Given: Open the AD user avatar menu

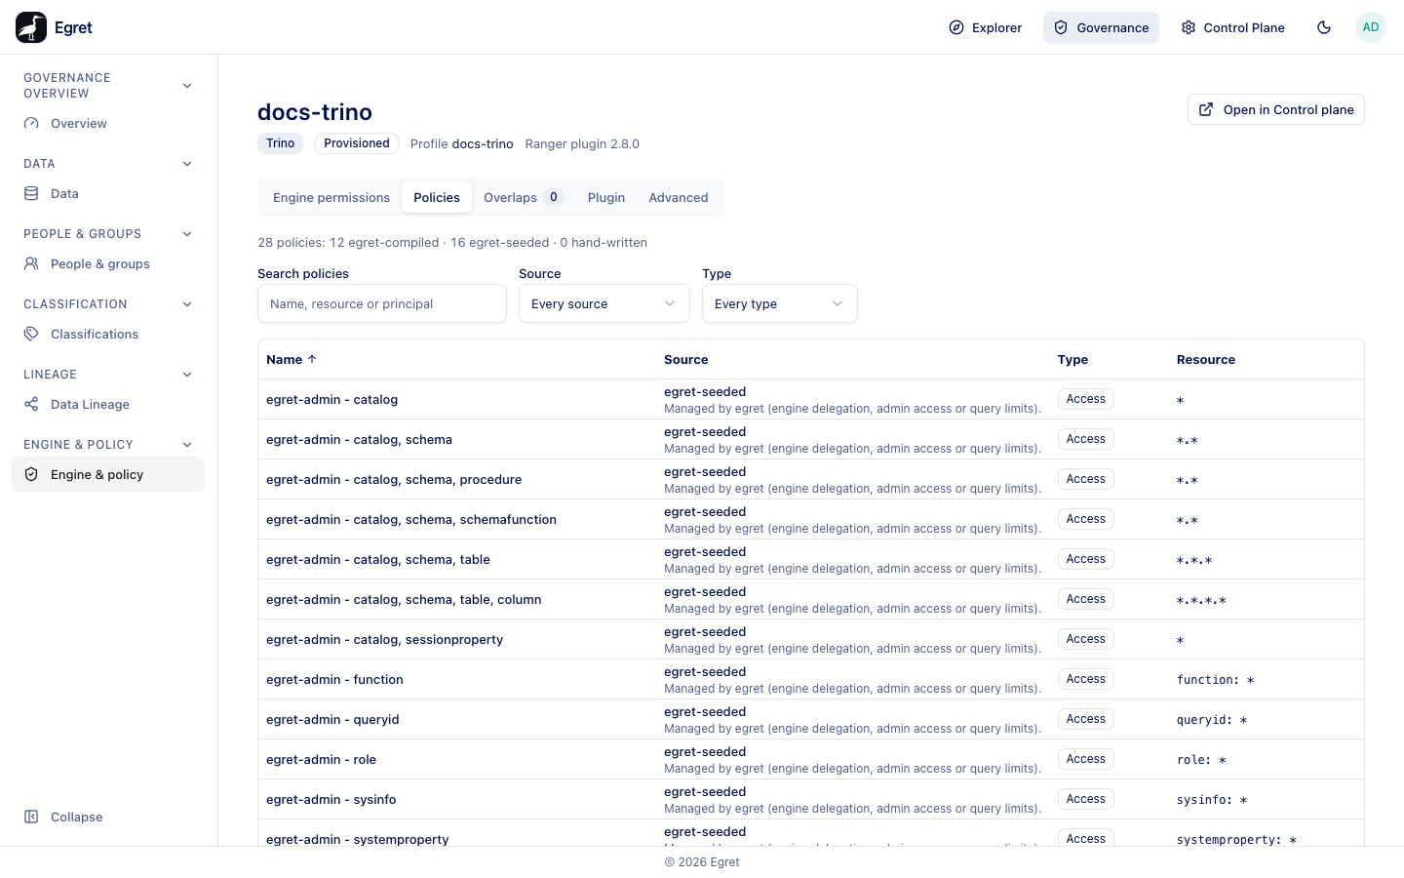Looking at the screenshot, I should coord(1371,27).
